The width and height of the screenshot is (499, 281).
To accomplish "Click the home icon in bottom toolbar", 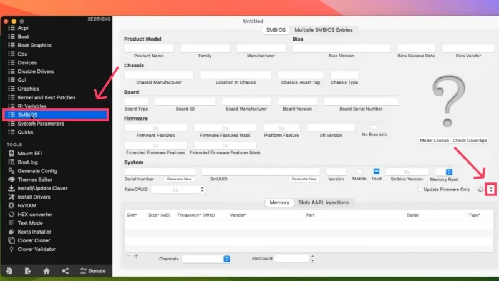I will click(46, 271).
